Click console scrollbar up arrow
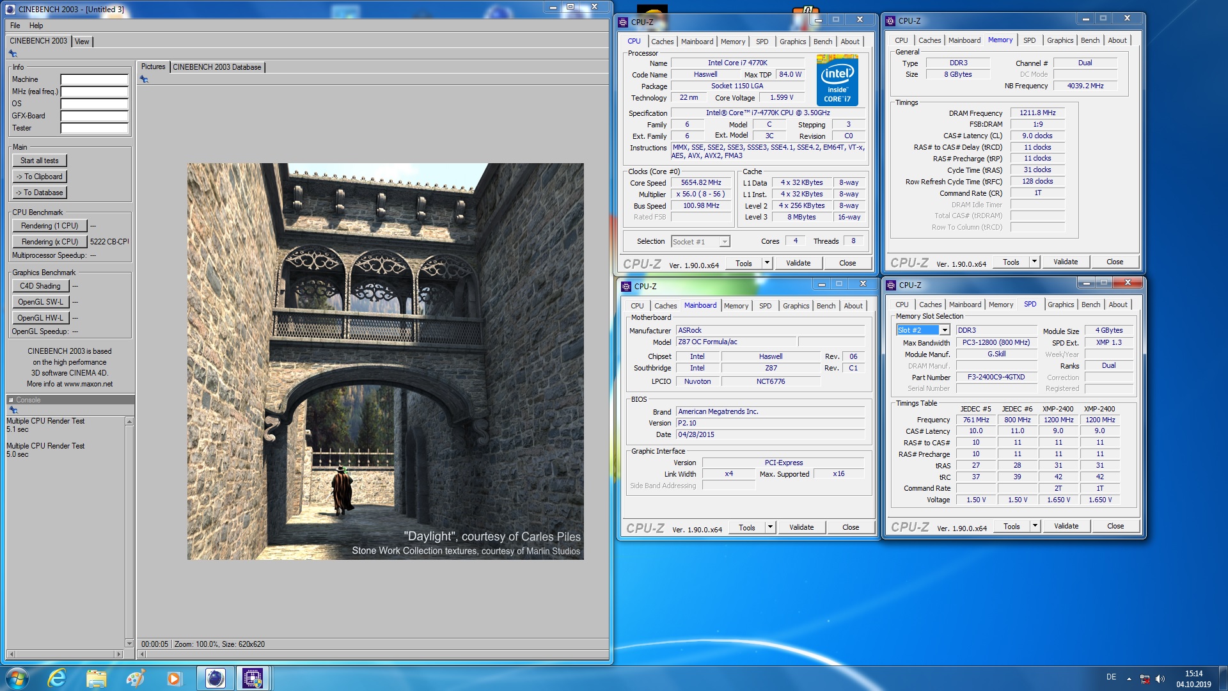 click(x=129, y=422)
